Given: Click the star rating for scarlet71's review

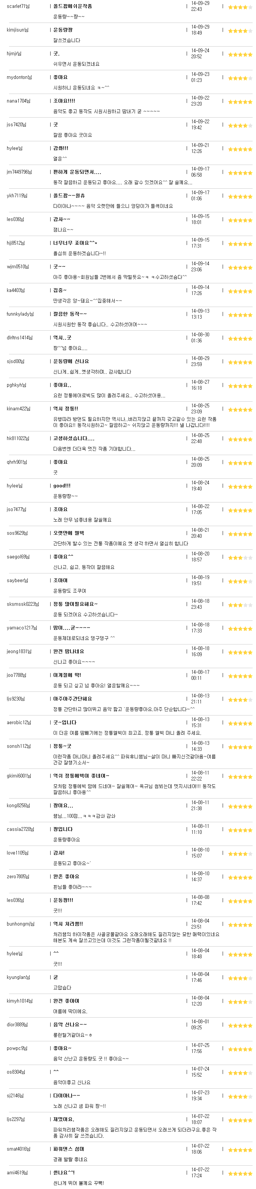Looking at the screenshot, I should [x=240, y=7].
